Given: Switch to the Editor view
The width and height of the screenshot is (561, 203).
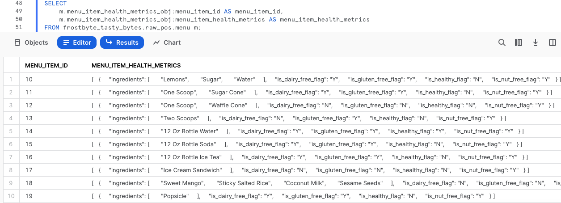Looking at the screenshot, I should pyautogui.click(x=77, y=42).
